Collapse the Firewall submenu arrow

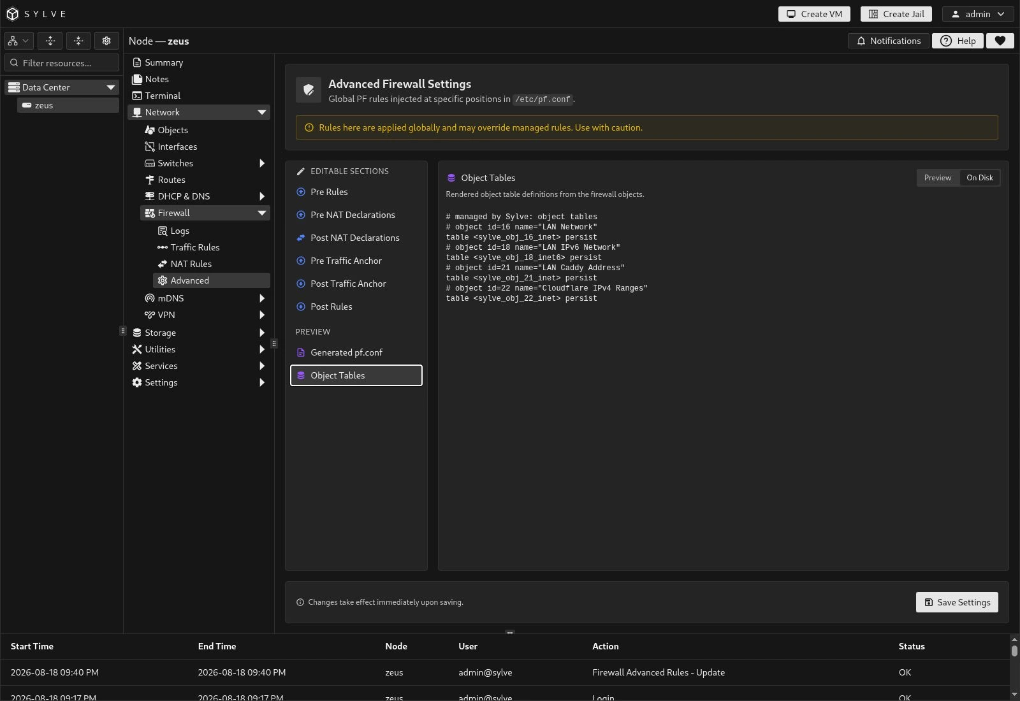pyautogui.click(x=261, y=213)
